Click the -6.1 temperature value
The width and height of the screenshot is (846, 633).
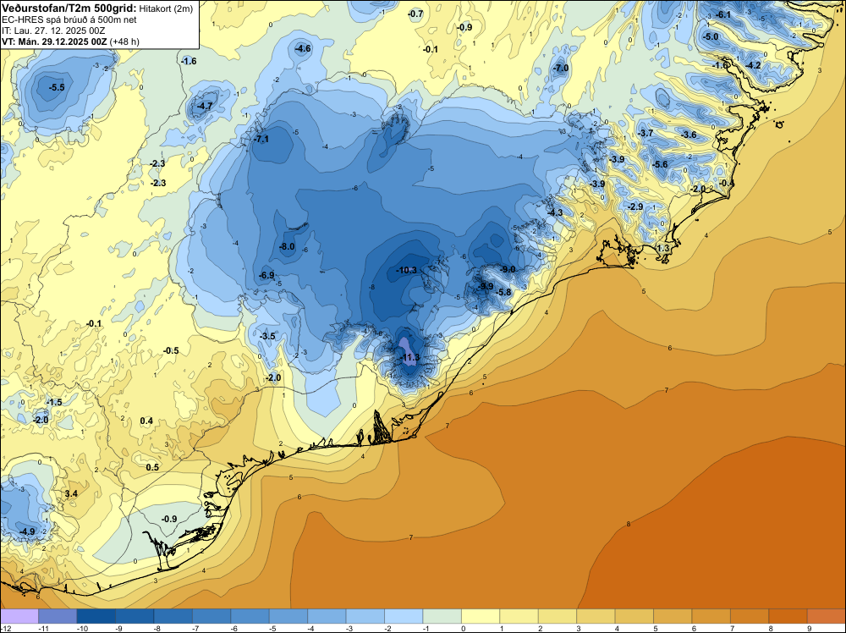[723, 14]
